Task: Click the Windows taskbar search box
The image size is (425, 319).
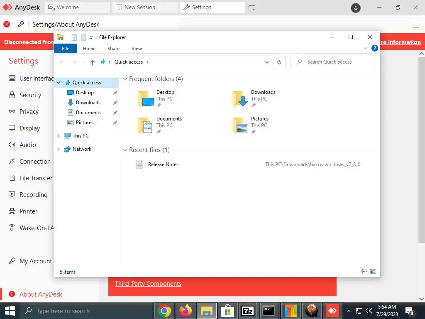Action: point(87,311)
